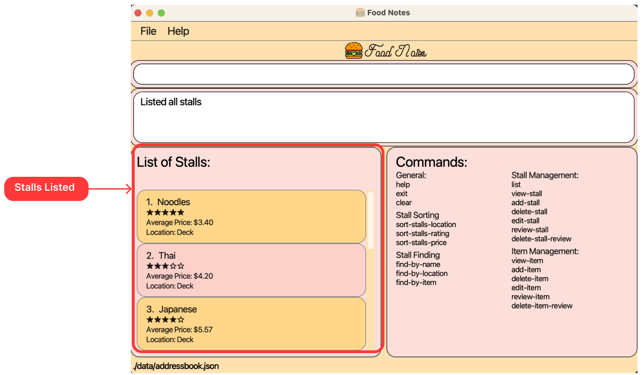The image size is (644, 375).
Task: Maximize the Food Notes window
Action: pos(161,13)
